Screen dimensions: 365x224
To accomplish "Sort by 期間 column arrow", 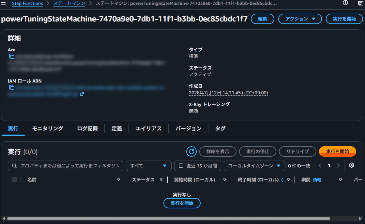I will coord(341,180).
